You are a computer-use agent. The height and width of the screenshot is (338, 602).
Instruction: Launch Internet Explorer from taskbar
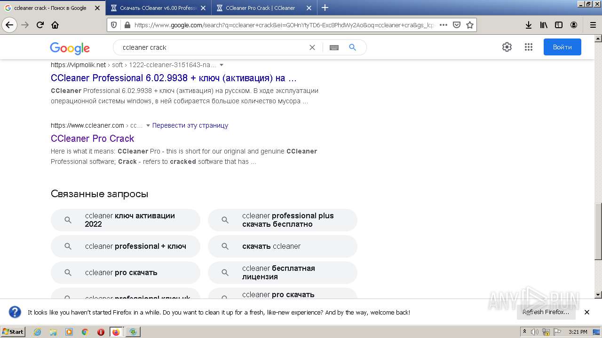pos(38,332)
